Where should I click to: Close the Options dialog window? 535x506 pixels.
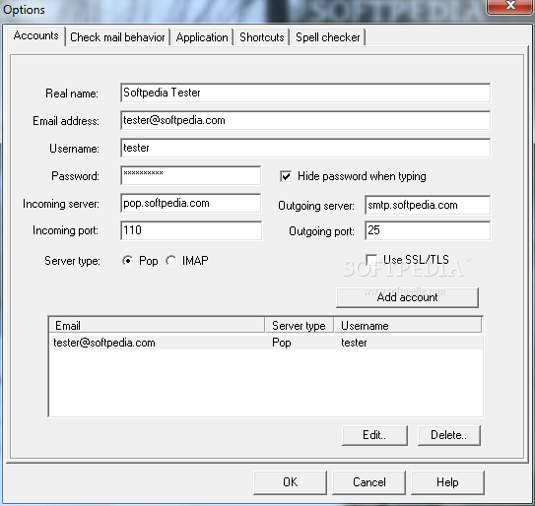coord(510,6)
